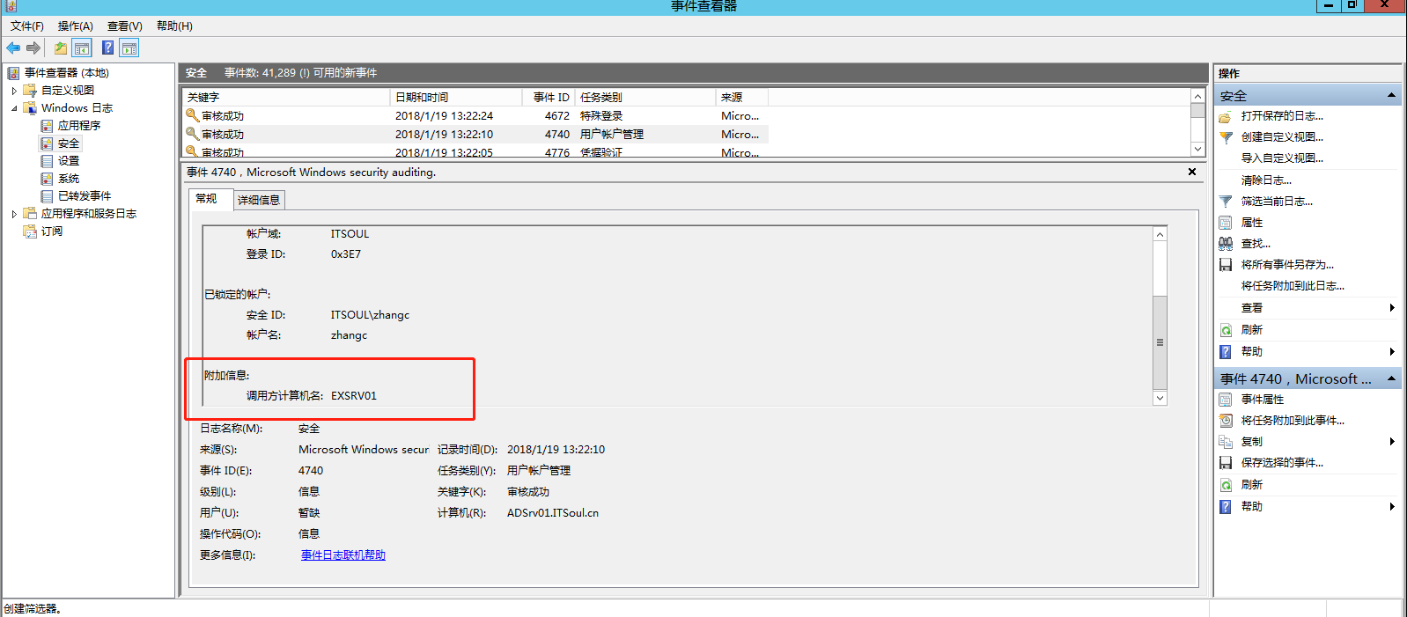
Task: Expand the 查看 submenu in 安全 section
Action: [1391, 308]
